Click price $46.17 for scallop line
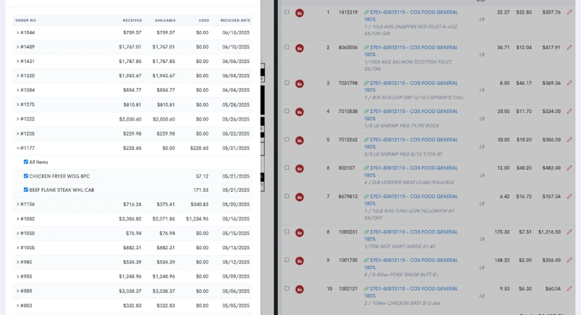The width and height of the screenshot is (581, 315). point(524,83)
